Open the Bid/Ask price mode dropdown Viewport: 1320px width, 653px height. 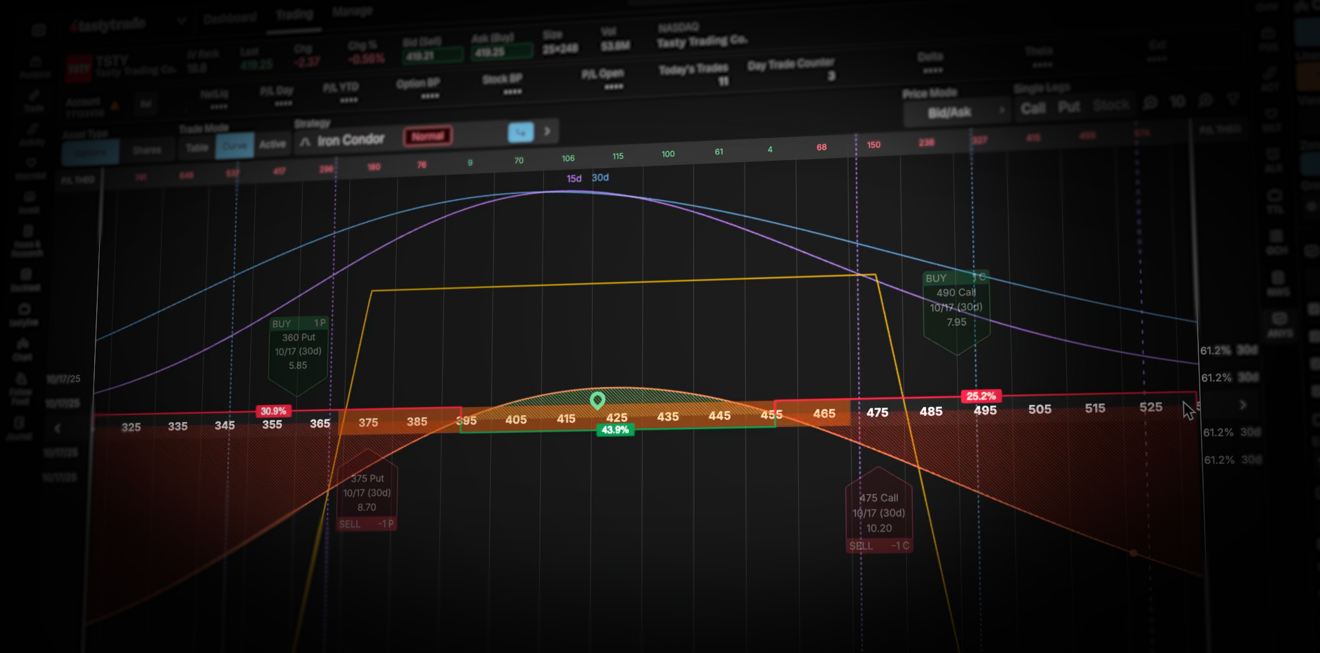tap(957, 112)
